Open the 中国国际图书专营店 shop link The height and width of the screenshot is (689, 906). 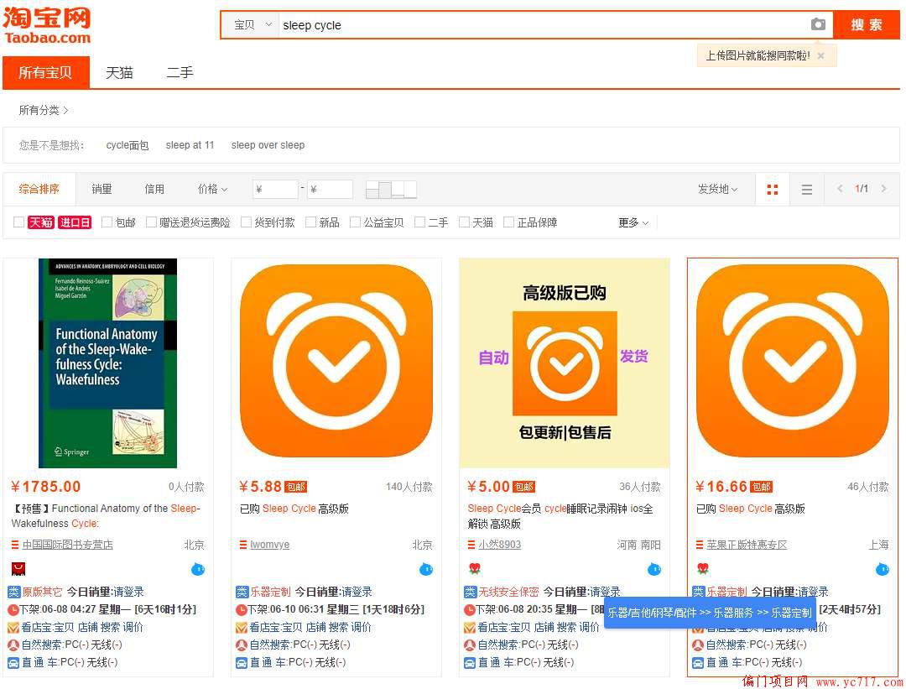coord(68,545)
